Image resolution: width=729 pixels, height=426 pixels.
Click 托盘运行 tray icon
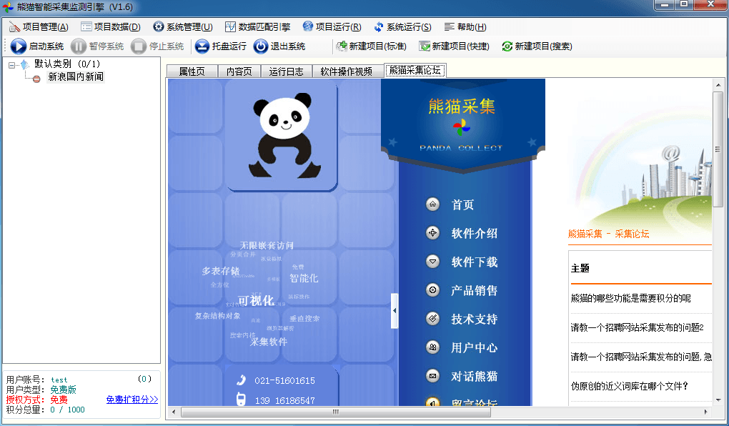[202, 46]
